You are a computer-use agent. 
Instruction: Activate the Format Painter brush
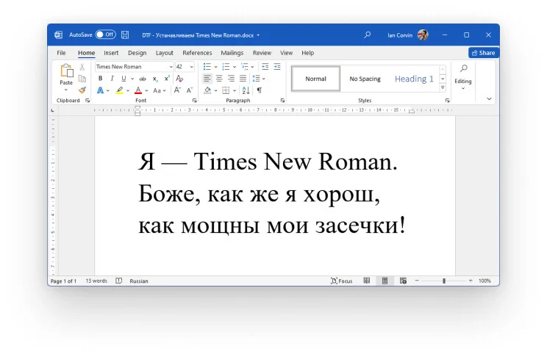click(x=82, y=90)
